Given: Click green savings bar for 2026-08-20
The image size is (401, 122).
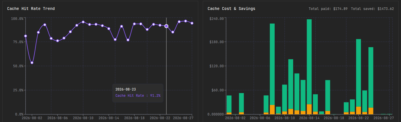Looking at the screenshot, I should click(346, 107).
